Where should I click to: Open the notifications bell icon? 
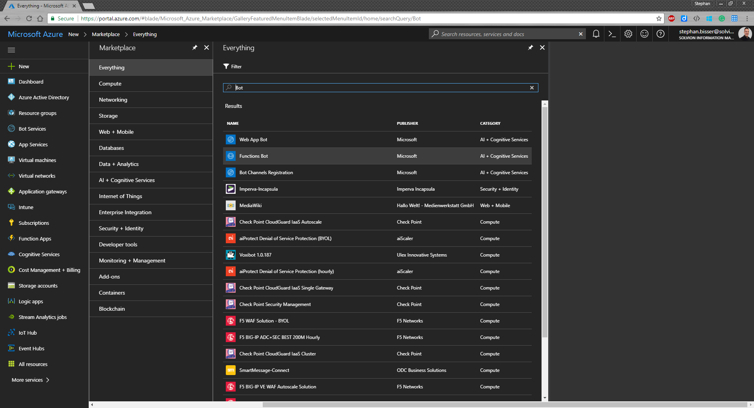[596, 34]
